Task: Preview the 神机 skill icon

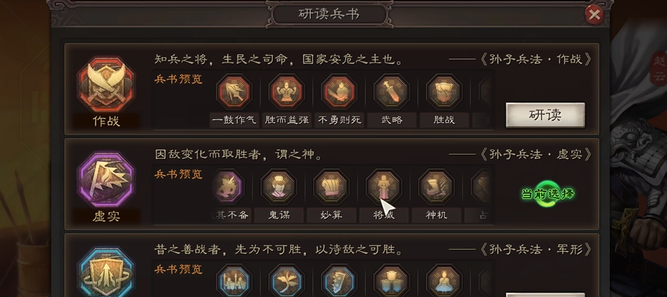Action: point(437,187)
